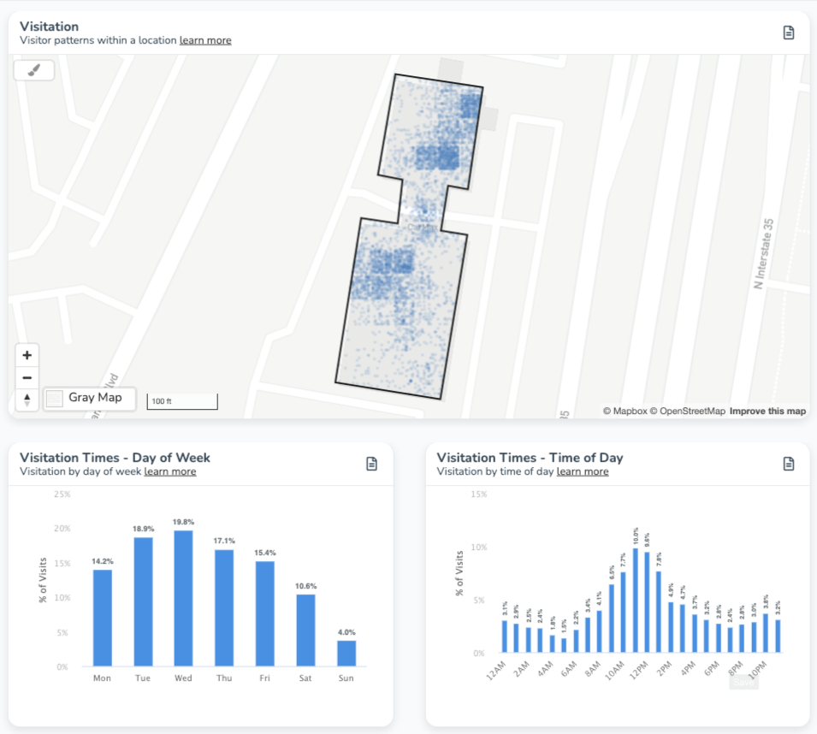Toggle the Gray Map basemap style

(x=90, y=399)
